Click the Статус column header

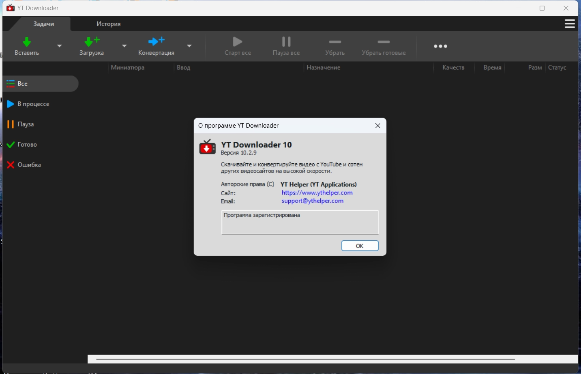(x=557, y=68)
